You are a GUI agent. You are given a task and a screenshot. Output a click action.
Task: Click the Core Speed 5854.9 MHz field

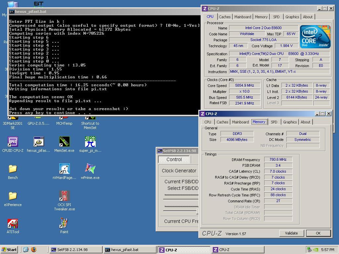pos(245,86)
